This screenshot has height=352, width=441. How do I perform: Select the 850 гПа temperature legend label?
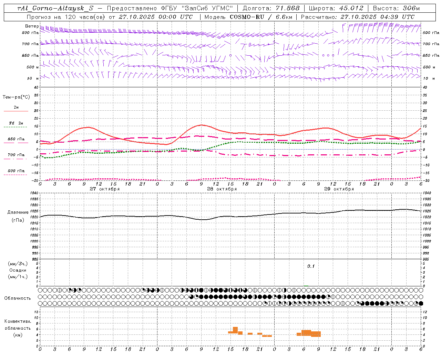(x=16, y=139)
